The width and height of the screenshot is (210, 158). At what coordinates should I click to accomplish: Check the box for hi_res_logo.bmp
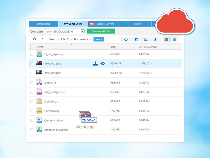pyautogui.click(x=32, y=54)
